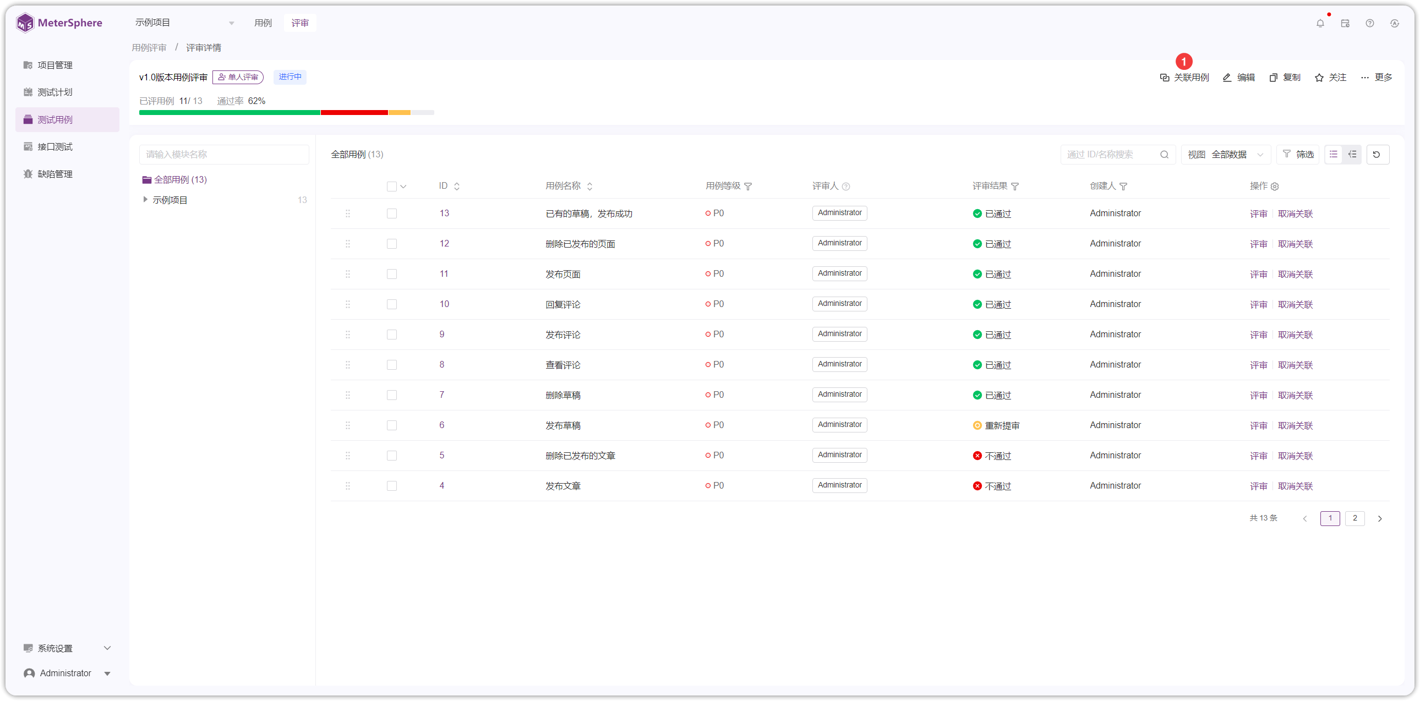Toggle the select-all header checkbox
Image resolution: width=1420 pixels, height=701 pixels.
[392, 187]
